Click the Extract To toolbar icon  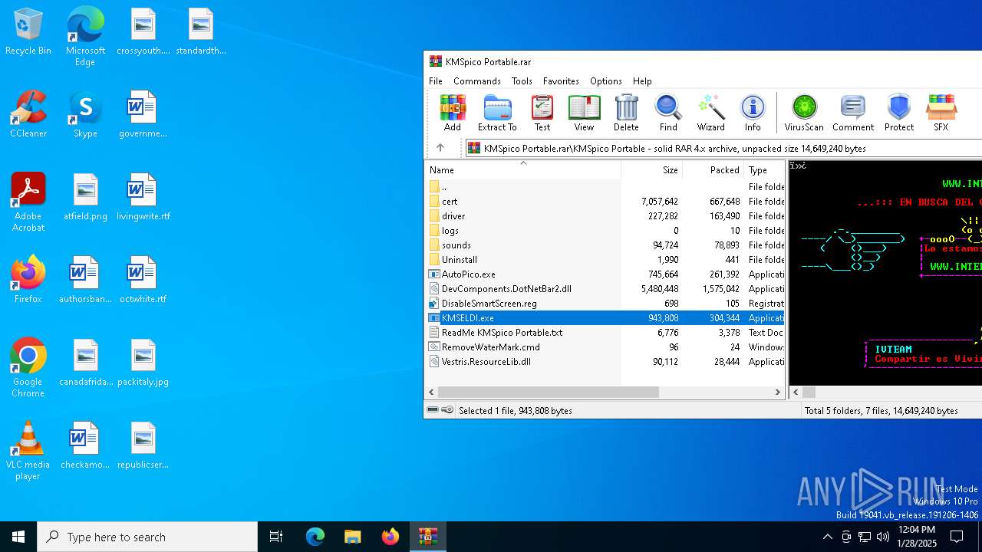click(497, 113)
